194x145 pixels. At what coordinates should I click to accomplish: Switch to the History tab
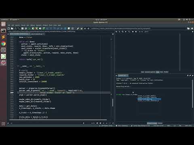[x=160, y=123]
